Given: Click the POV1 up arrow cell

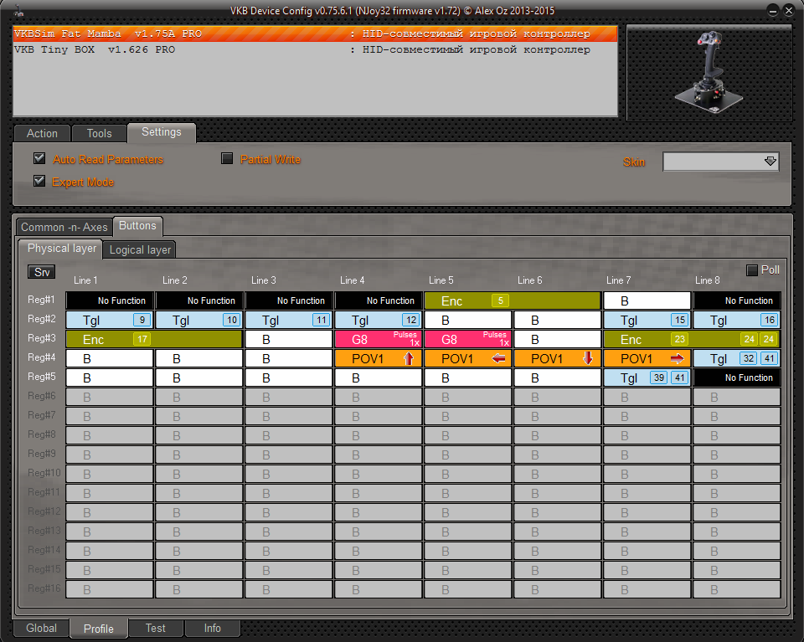Looking at the screenshot, I should [379, 358].
